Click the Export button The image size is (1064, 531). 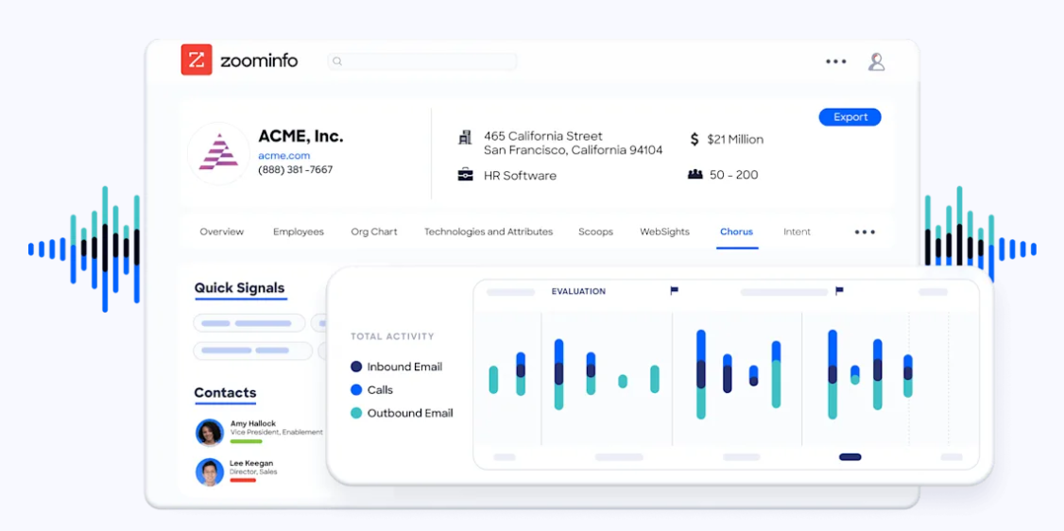tap(850, 116)
